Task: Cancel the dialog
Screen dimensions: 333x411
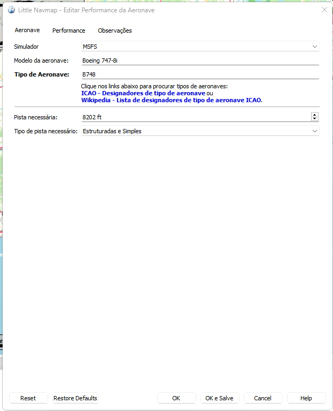Action: point(262,398)
